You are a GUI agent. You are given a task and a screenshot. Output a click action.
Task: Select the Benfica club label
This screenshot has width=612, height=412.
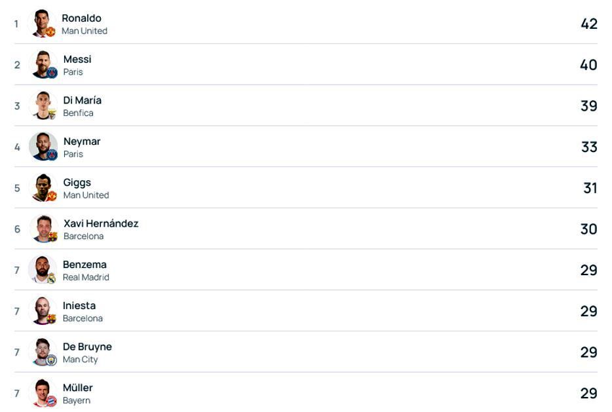[78, 113]
